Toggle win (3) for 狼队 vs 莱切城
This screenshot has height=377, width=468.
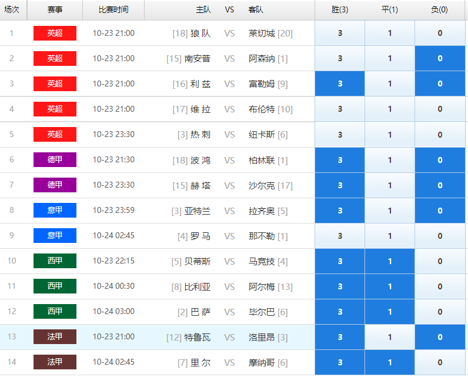(x=340, y=33)
